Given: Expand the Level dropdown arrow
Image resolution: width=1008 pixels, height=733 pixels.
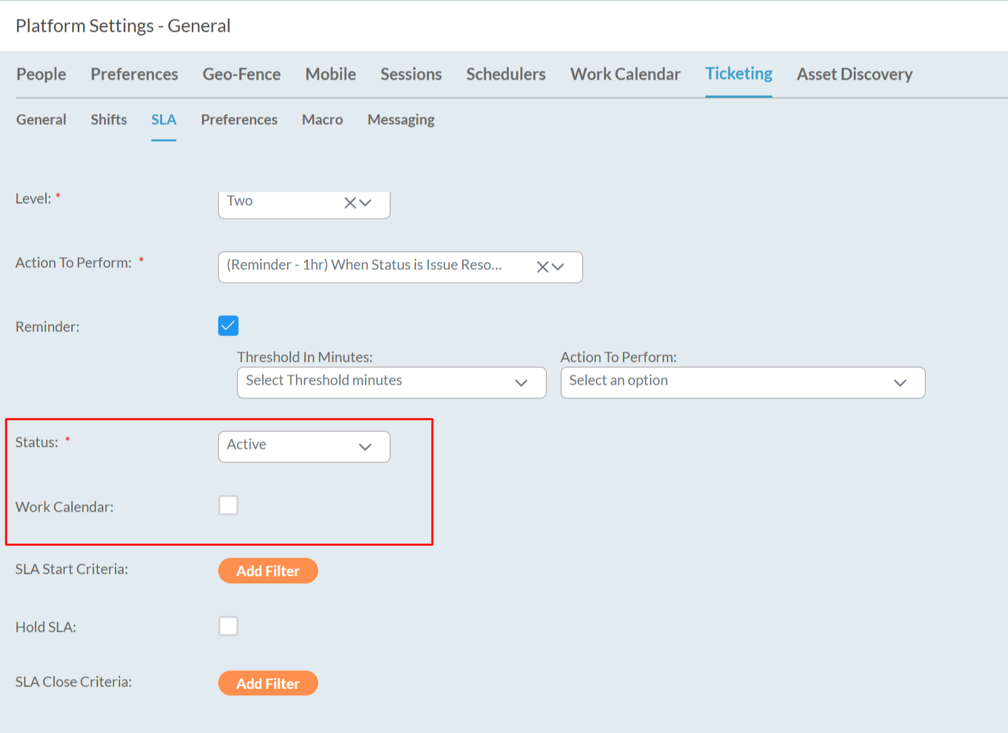Looking at the screenshot, I should tap(366, 202).
